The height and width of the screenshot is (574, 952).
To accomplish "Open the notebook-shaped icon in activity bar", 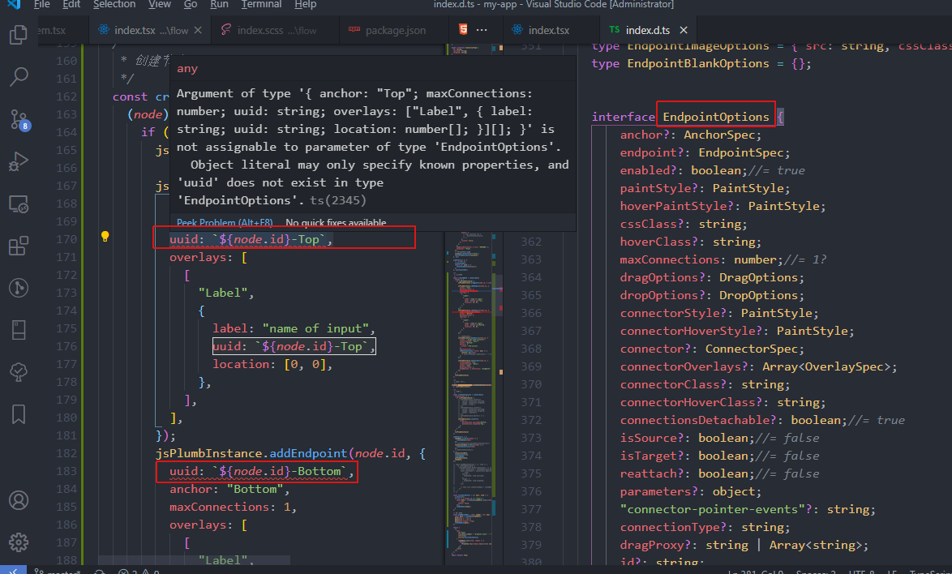I will (x=18, y=330).
